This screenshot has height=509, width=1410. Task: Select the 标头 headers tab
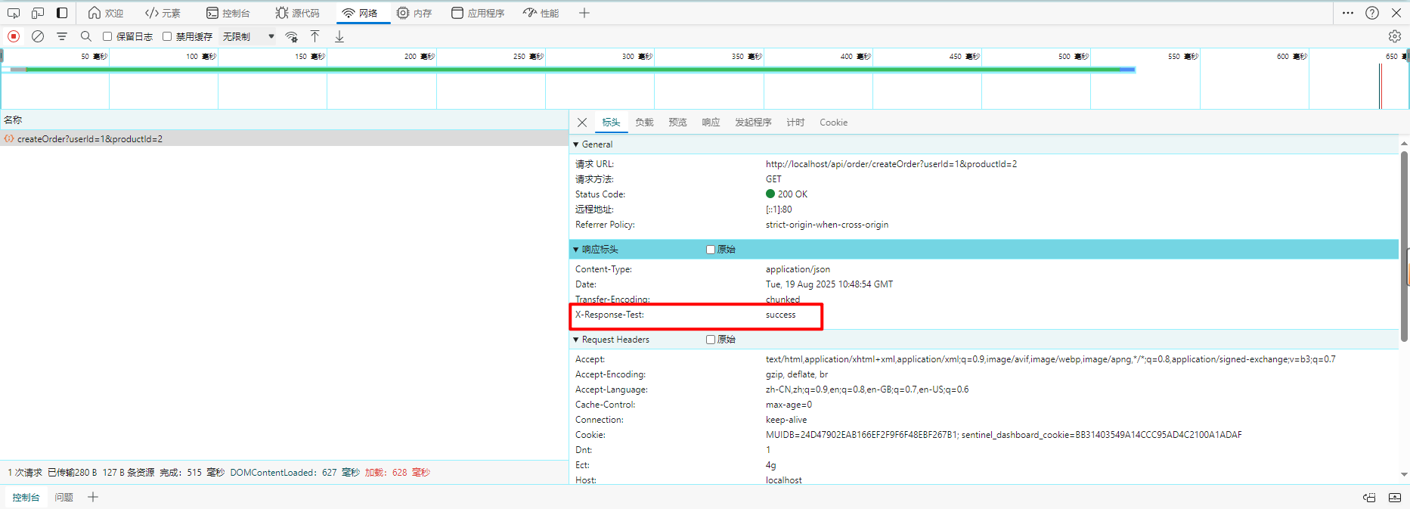(611, 123)
